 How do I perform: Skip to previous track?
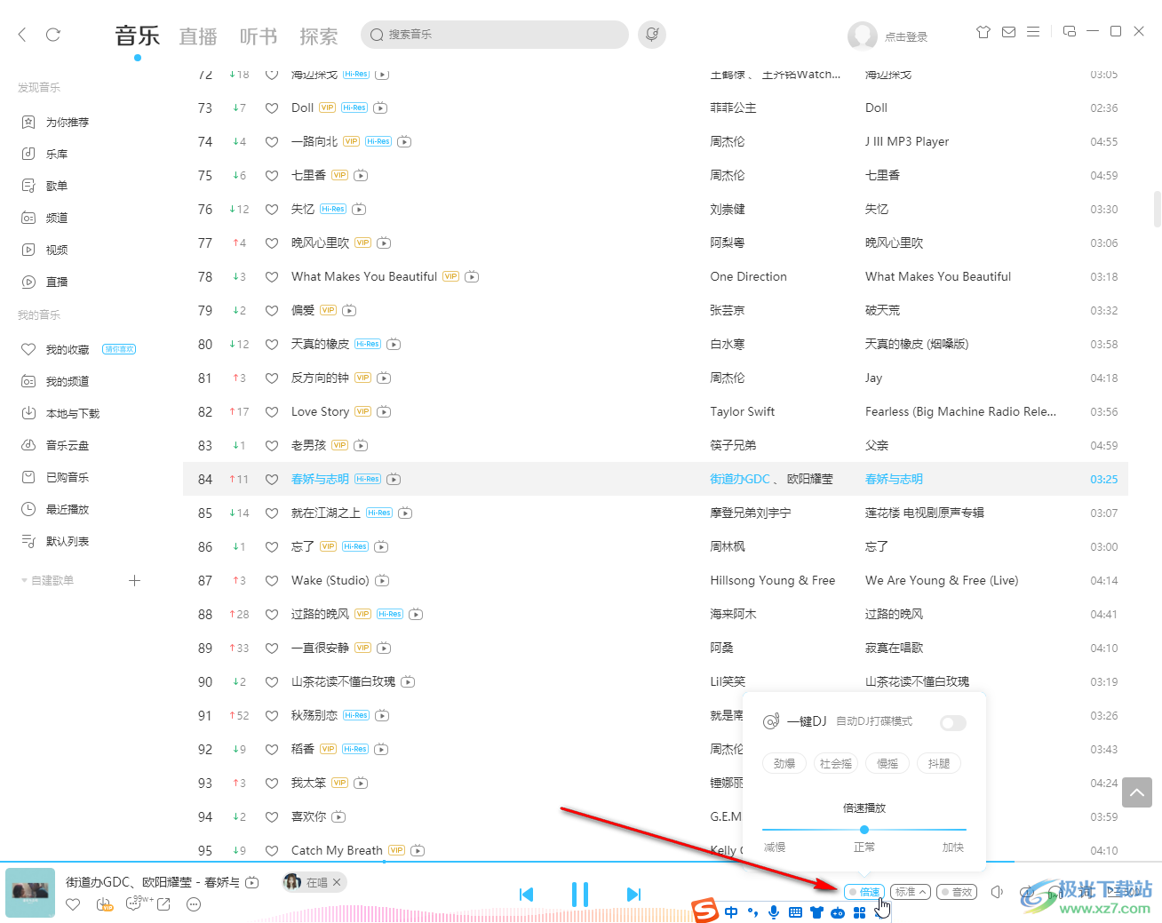(527, 895)
